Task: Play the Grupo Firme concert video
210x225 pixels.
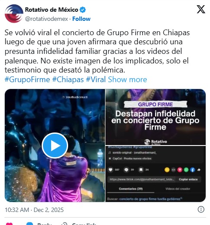Action: click(x=55, y=146)
